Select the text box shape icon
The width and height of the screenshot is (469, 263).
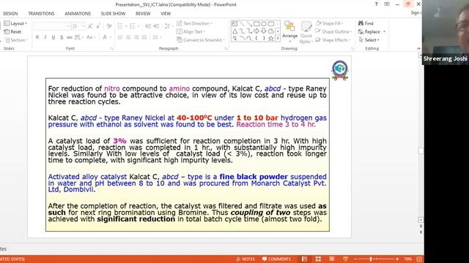click(x=234, y=23)
